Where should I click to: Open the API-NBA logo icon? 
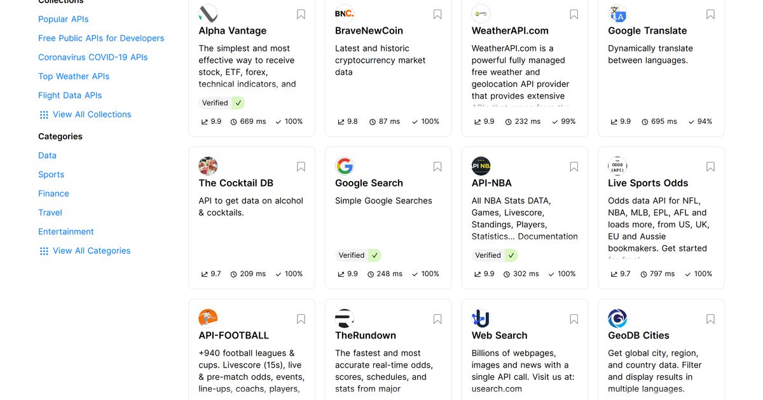(x=481, y=166)
